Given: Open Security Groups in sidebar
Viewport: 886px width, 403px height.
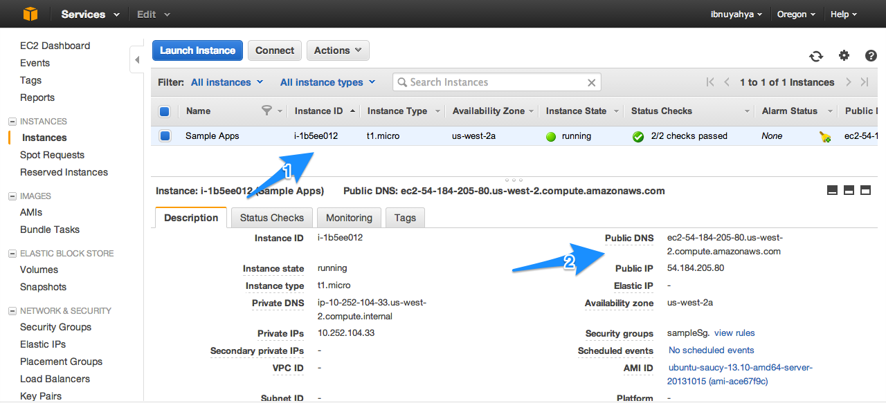Looking at the screenshot, I should coord(55,327).
